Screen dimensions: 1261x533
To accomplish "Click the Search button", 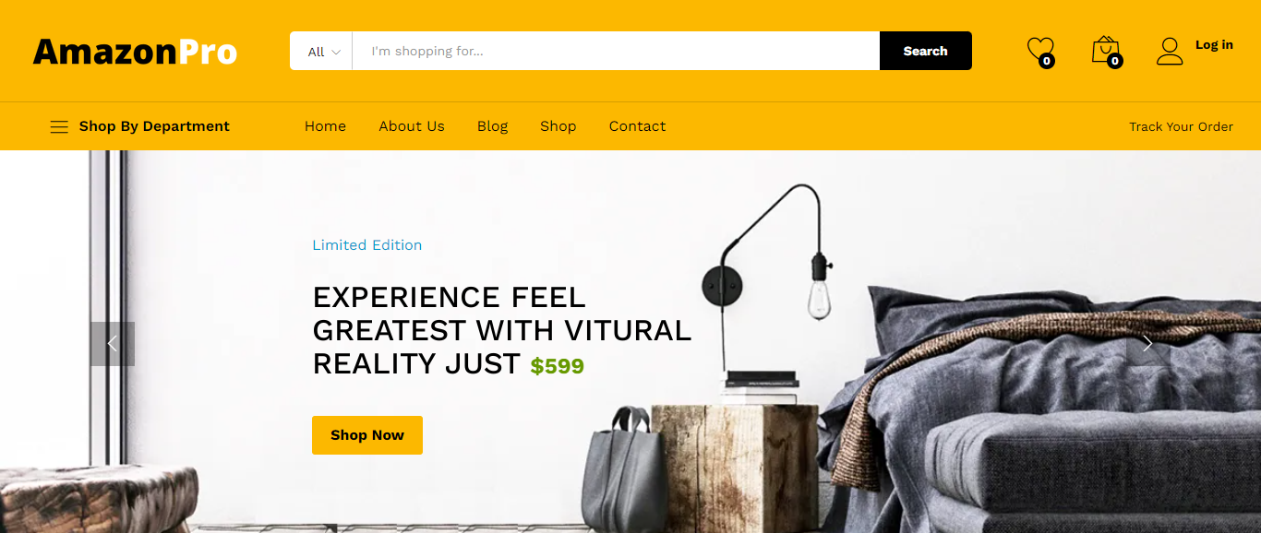I will coord(926,51).
